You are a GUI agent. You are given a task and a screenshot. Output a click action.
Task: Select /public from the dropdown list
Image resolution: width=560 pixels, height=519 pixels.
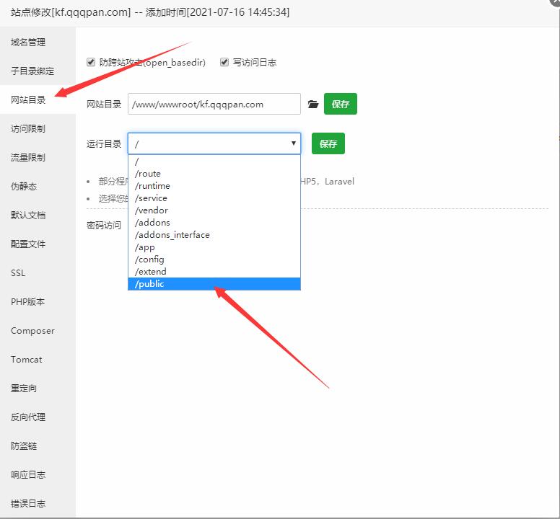click(x=214, y=284)
